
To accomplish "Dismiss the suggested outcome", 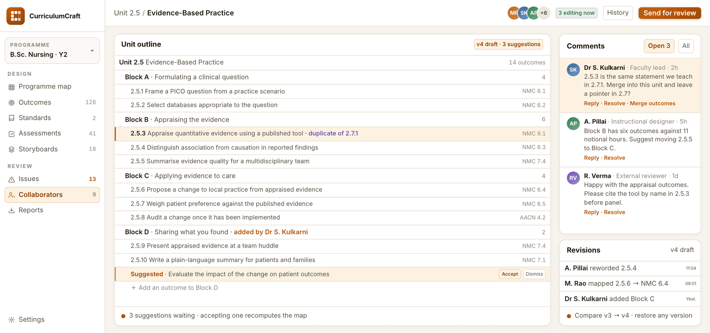I will [534, 274].
